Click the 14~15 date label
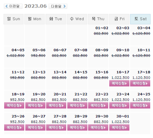 point(81,72)
